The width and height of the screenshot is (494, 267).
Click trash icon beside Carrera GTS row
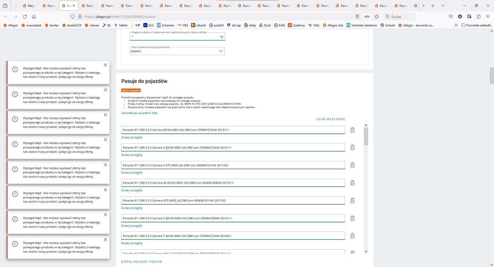pos(353,200)
